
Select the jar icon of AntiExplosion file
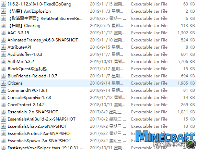tap(3, 11)
